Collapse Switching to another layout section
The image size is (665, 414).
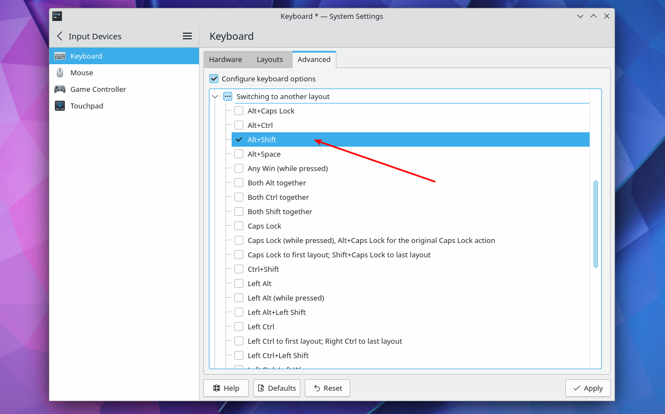(x=216, y=96)
